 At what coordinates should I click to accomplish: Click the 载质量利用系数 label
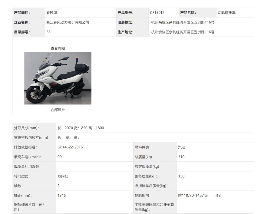pos(27,166)
